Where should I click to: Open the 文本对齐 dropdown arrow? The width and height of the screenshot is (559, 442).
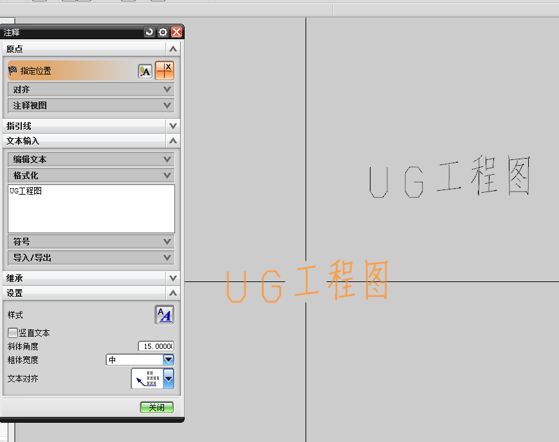click(167, 378)
